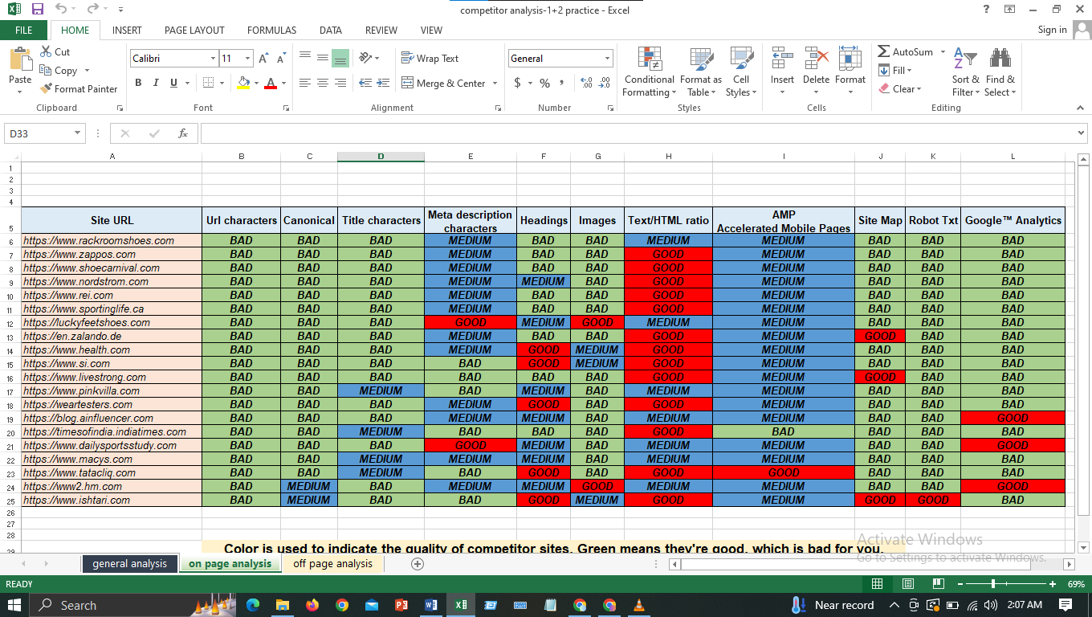This screenshot has height=617, width=1092.
Task: Enable Wrap Text for the cell
Action: 430,59
